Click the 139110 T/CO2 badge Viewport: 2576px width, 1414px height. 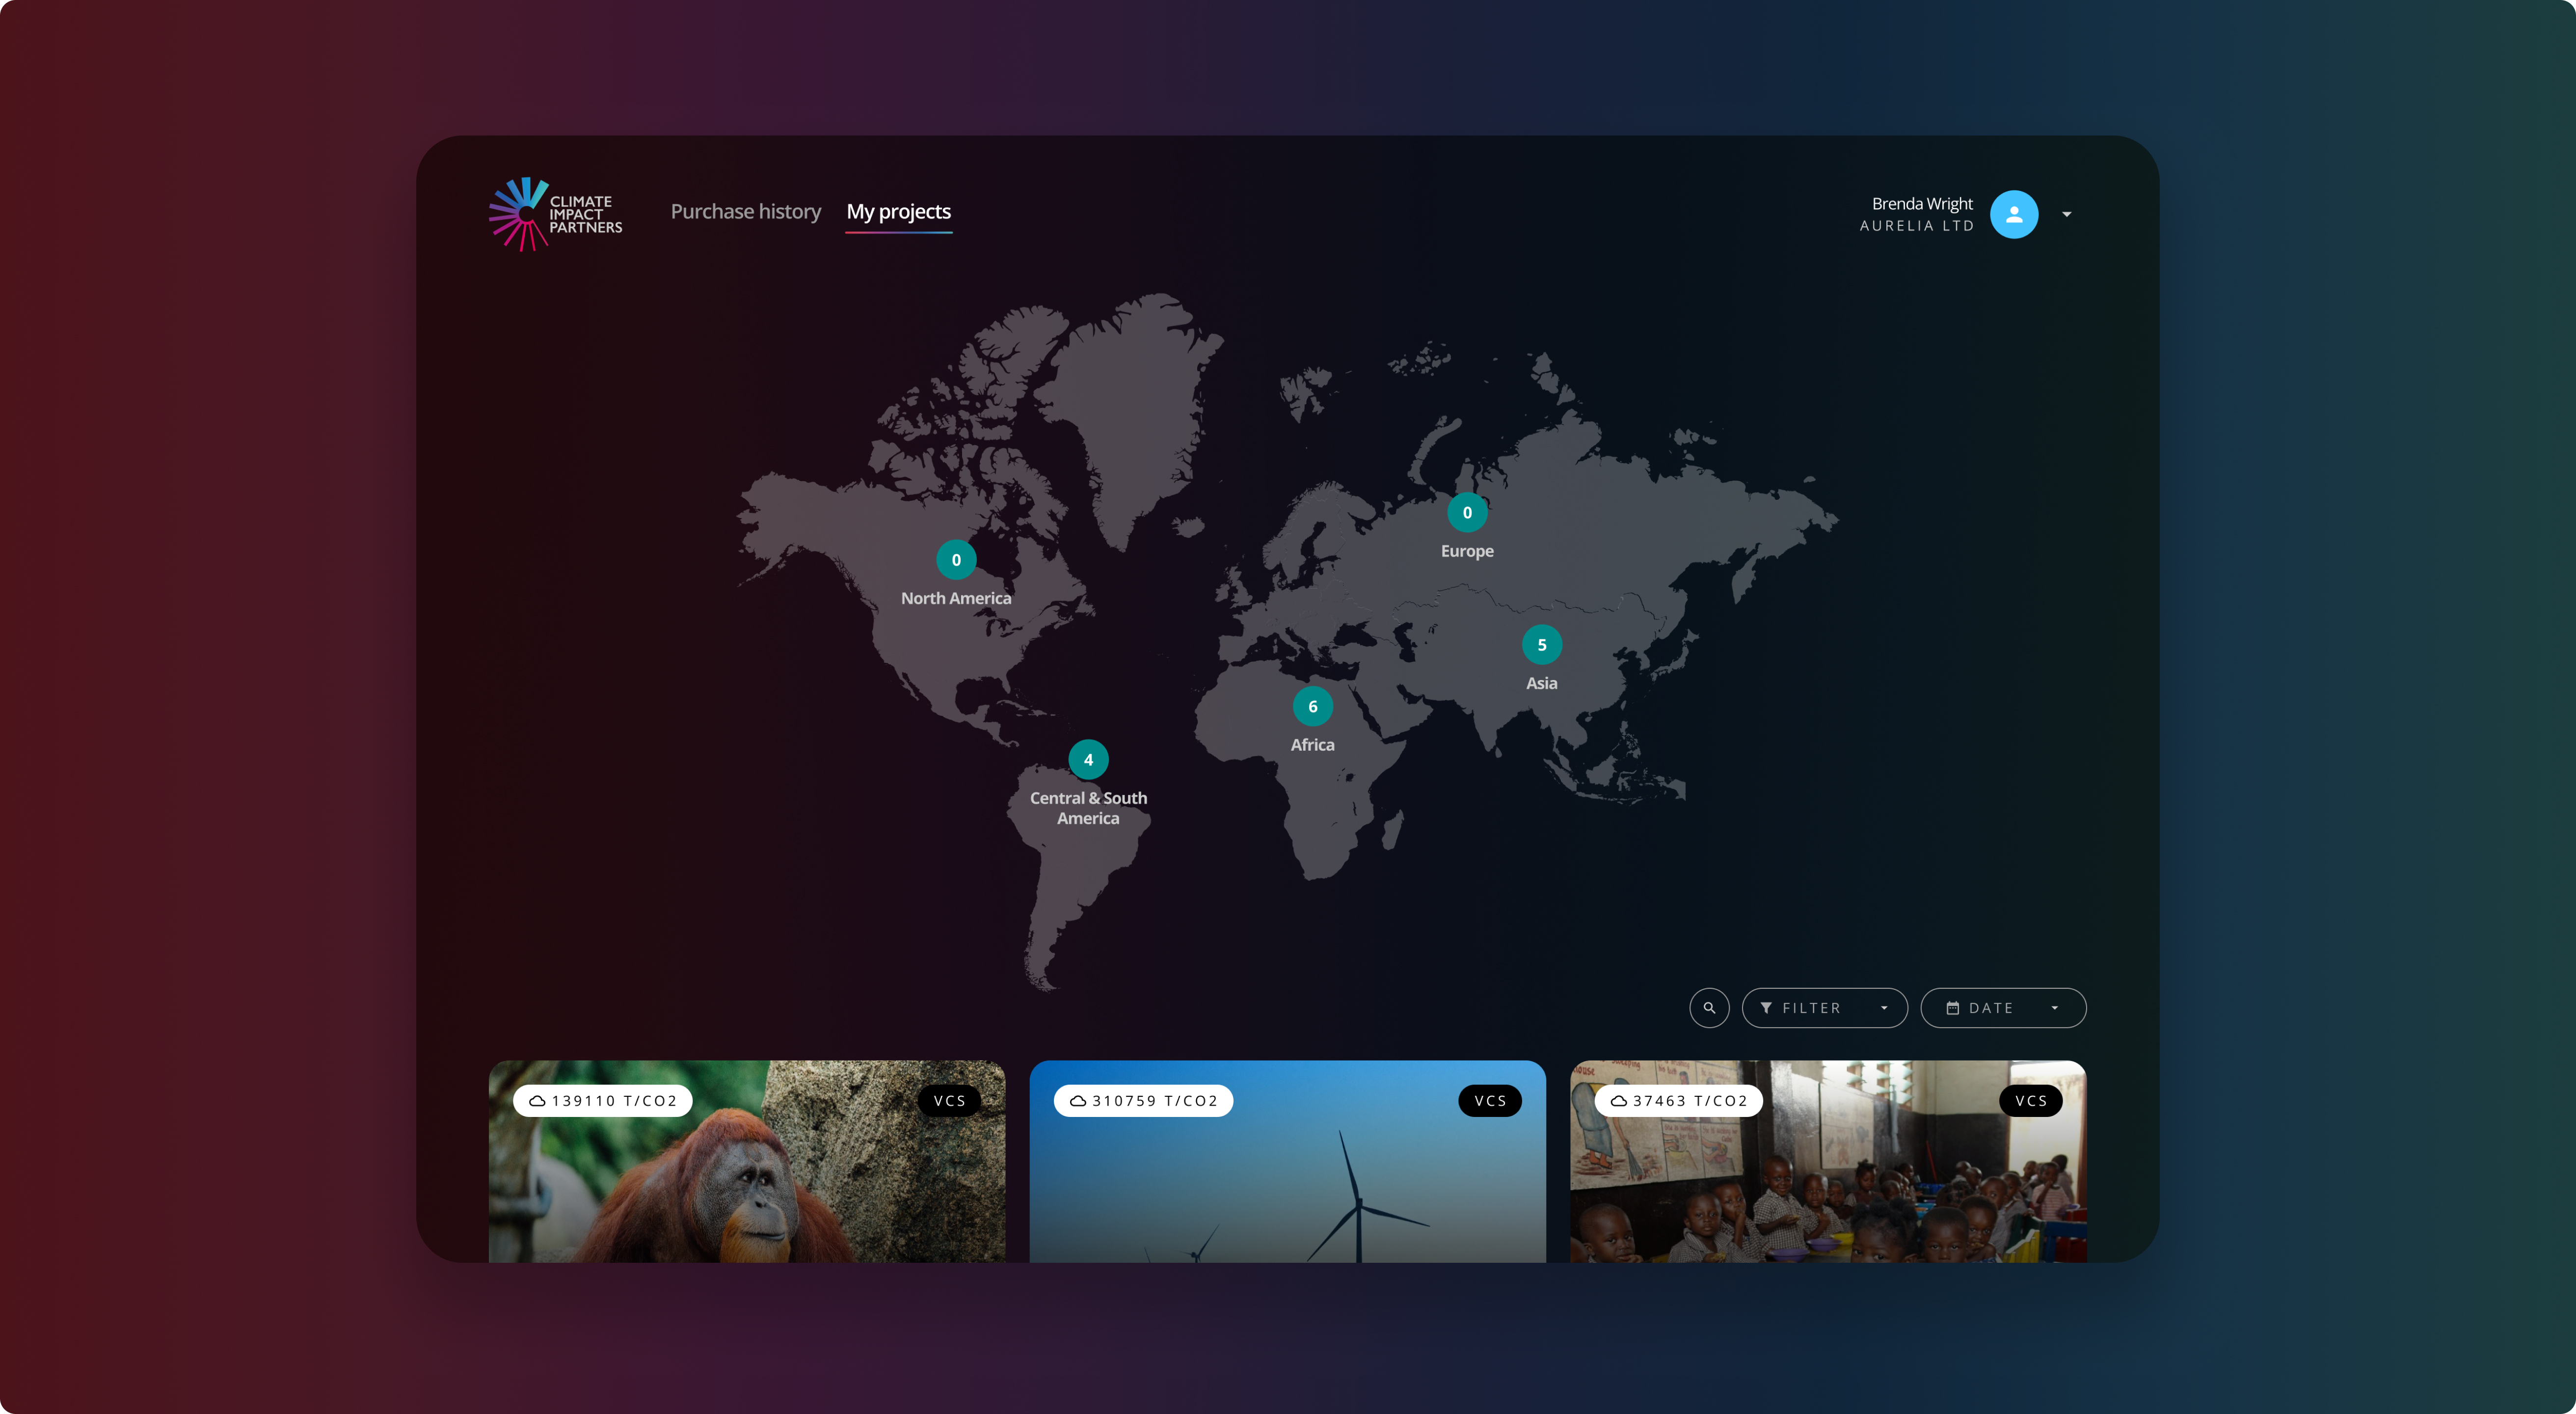pos(603,1101)
